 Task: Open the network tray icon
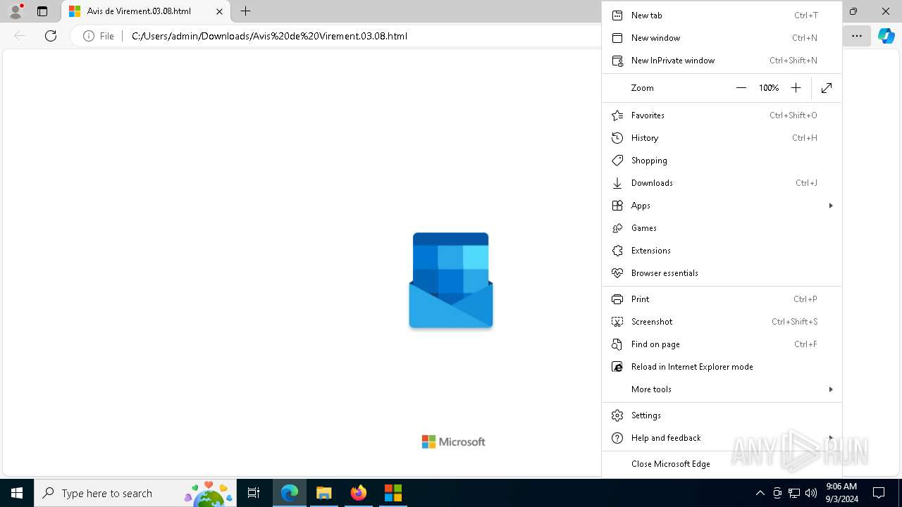point(793,493)
